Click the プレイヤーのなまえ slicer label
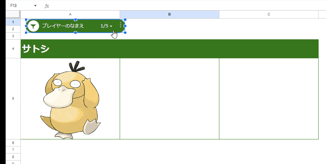Viewport: 326px width, 164px height. point(63,26)
